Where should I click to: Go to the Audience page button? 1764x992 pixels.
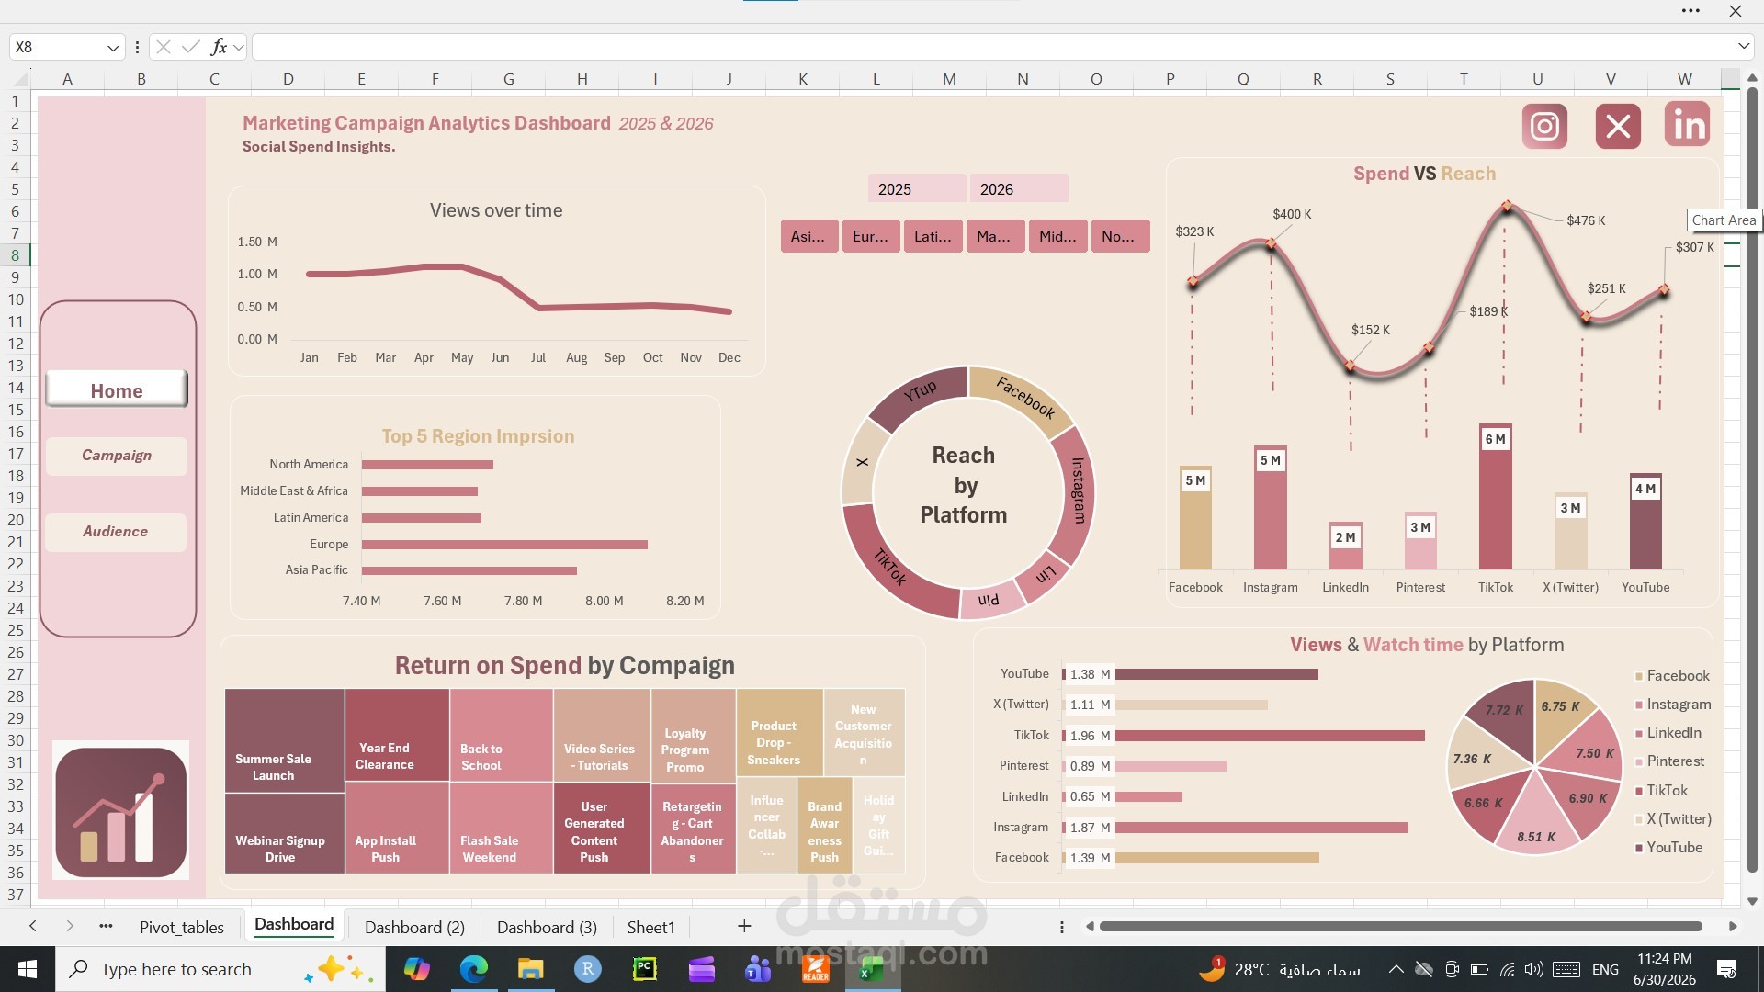pos(116,532)
